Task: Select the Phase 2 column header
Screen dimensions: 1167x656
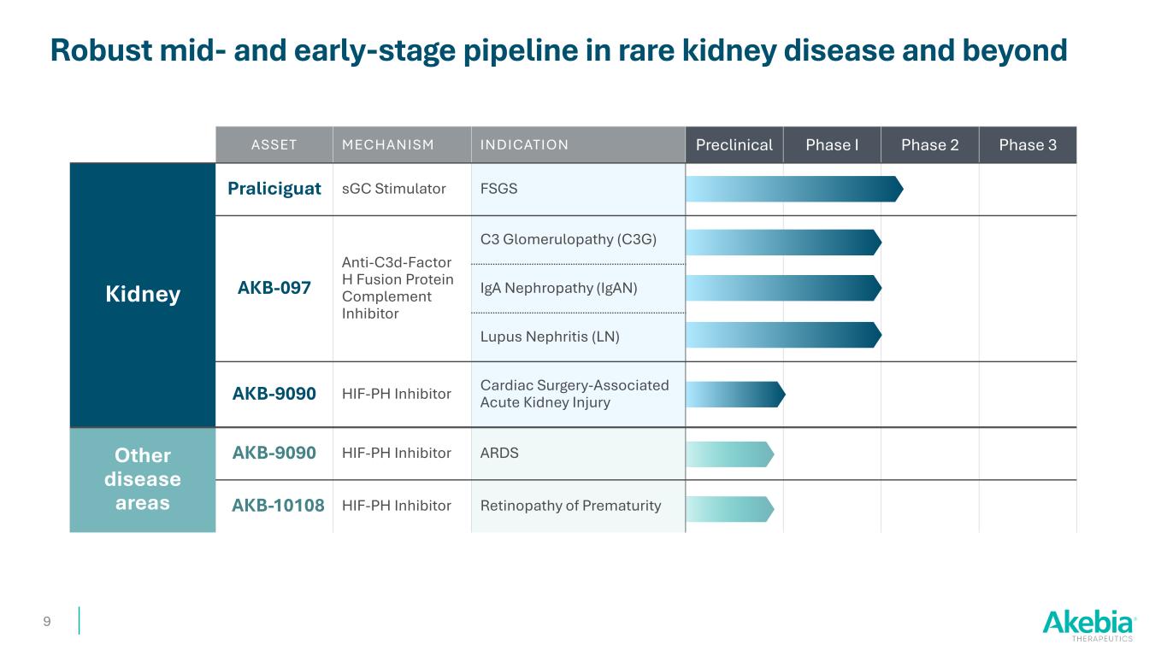Action: point(929,145)
